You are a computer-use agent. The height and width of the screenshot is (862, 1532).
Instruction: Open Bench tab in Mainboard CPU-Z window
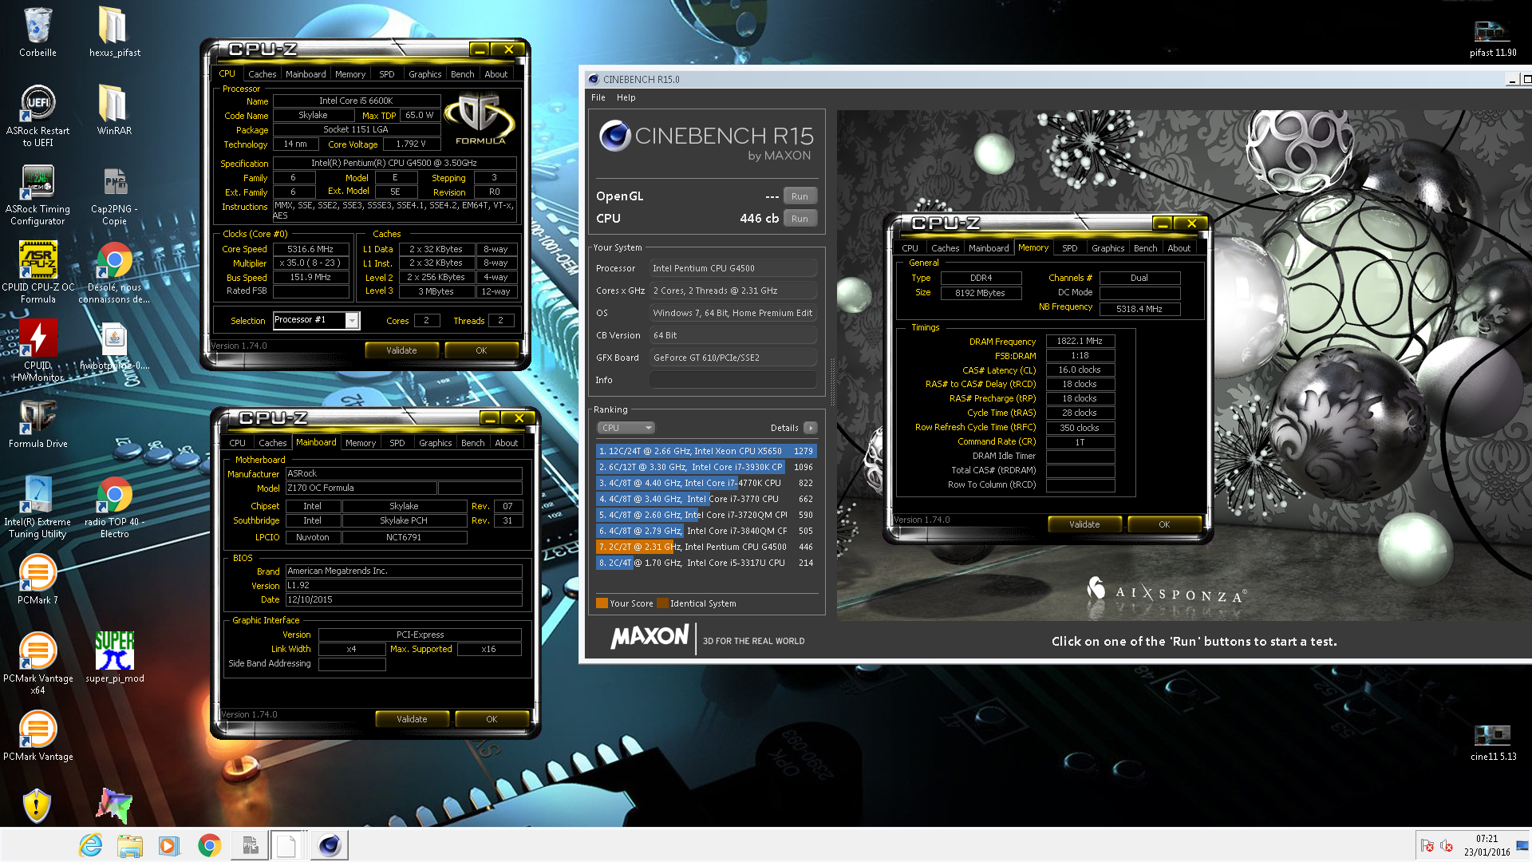(472, 443)
